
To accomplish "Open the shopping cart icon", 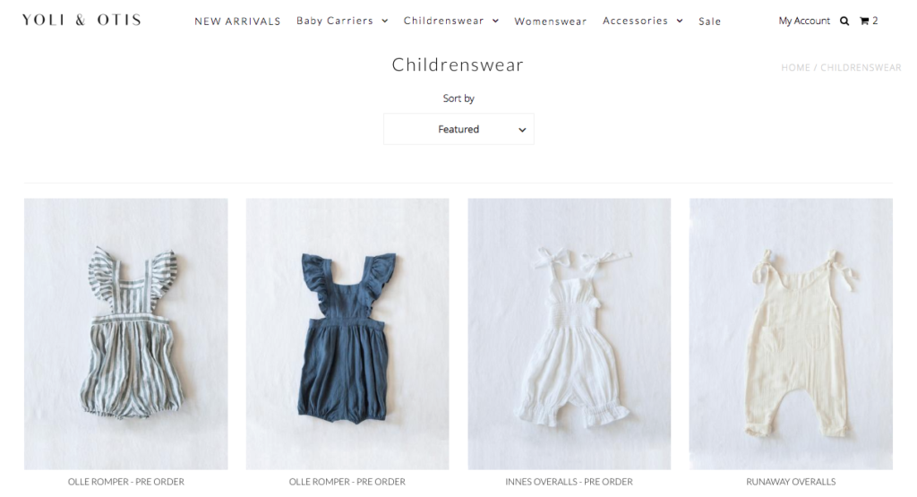I will (x=864, y=21).
